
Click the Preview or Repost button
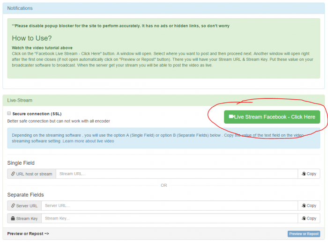point(304,234)
